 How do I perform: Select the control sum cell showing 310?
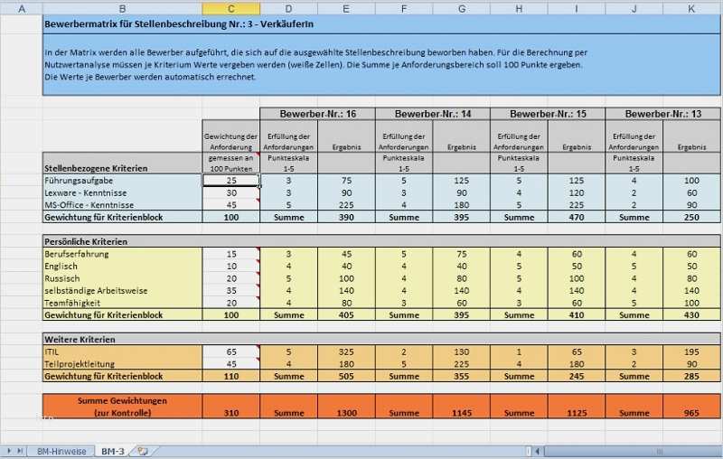pyautogui.click(x=230, y=412)
